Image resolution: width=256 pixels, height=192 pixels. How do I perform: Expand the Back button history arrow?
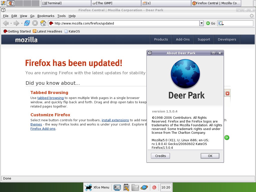[x=11, y=23]
